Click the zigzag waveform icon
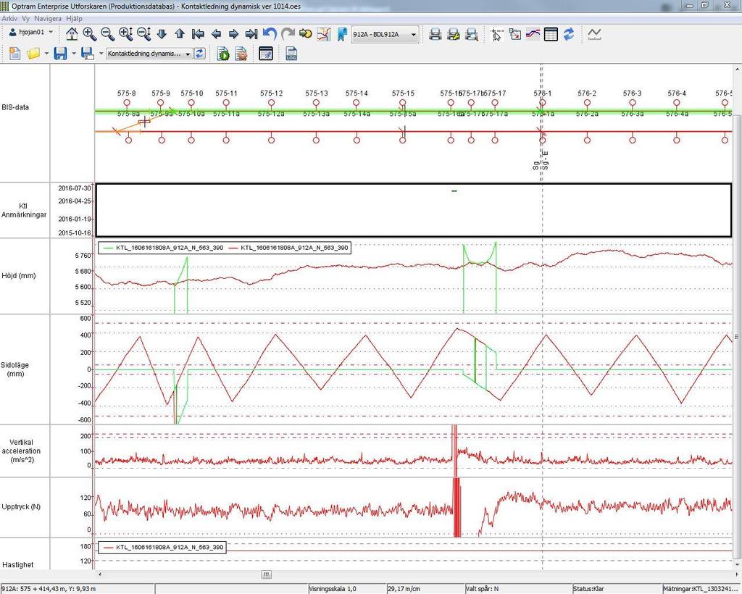Viewport: 742px width, 594px height. click(594, 34)
